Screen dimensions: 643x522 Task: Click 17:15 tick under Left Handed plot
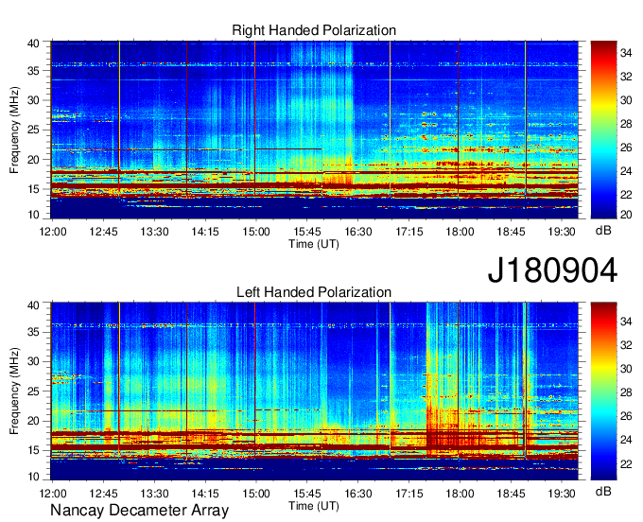coord(408,494)
